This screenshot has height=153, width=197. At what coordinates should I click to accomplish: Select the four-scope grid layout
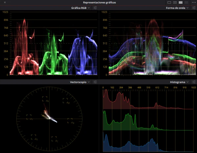(x=181, y=2)
